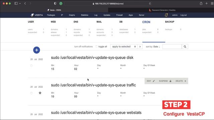Click the Safari forward arrow
214x120 pixels.
[30, 4]
